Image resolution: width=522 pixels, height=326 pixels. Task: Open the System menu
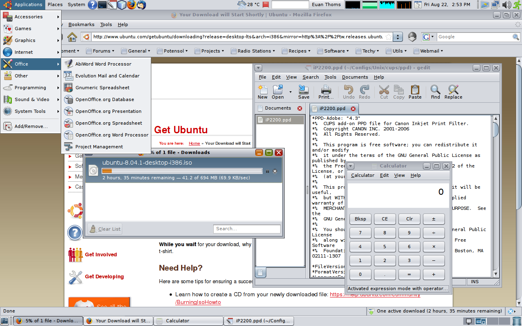coord(76,4)
